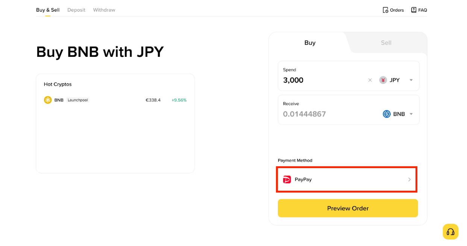Click the BNB icon in Receive field
This screenshot has height=246, width=467.
click(387, 114)
